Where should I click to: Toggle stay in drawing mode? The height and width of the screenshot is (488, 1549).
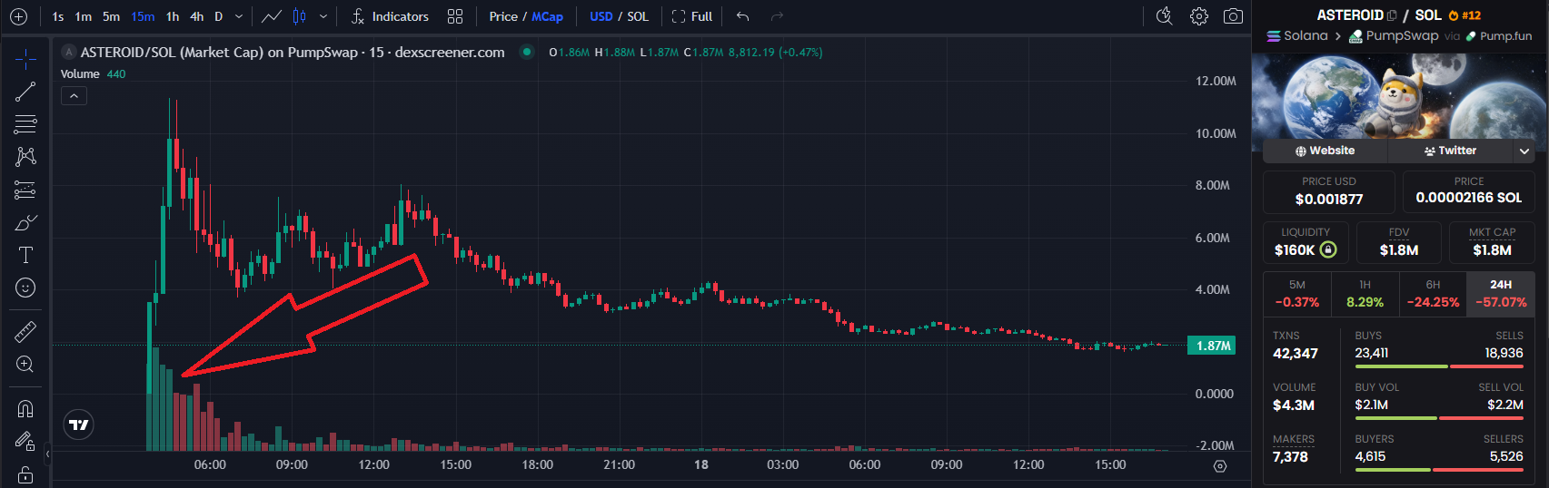click(x=25, y=442)
